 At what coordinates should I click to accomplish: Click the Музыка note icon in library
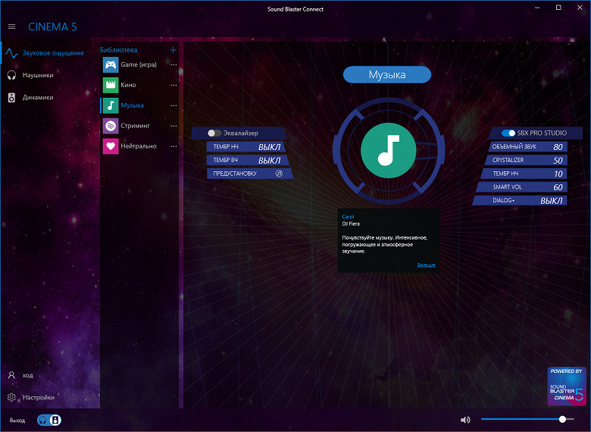click(111, 105)
